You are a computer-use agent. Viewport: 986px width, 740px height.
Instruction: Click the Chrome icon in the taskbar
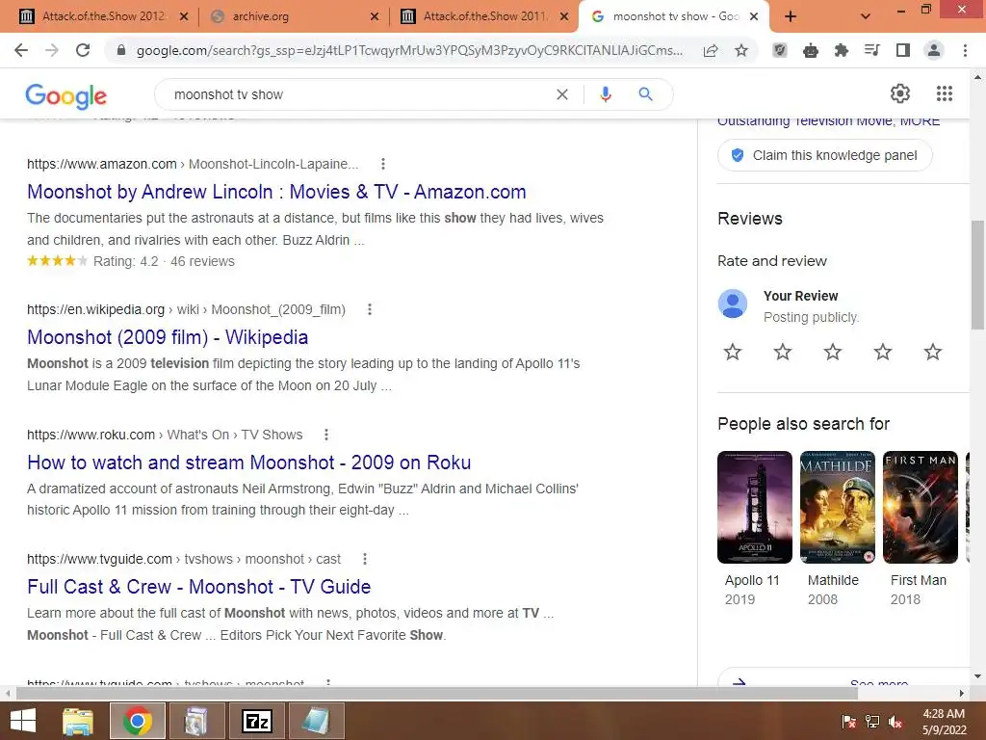tap(137, 721)
